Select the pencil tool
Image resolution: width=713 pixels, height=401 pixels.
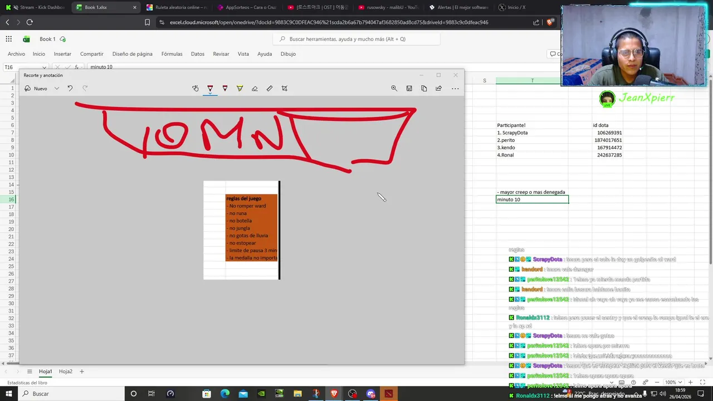(225, 89)
